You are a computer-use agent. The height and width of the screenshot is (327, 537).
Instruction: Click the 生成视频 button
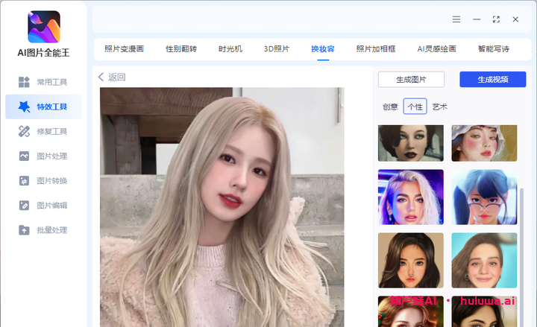coord(493,80)
